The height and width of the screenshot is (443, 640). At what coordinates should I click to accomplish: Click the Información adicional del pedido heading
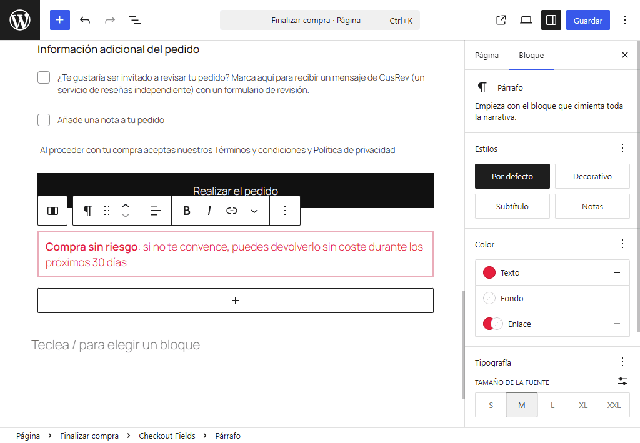pyautogui.click(x=118, y=49)
